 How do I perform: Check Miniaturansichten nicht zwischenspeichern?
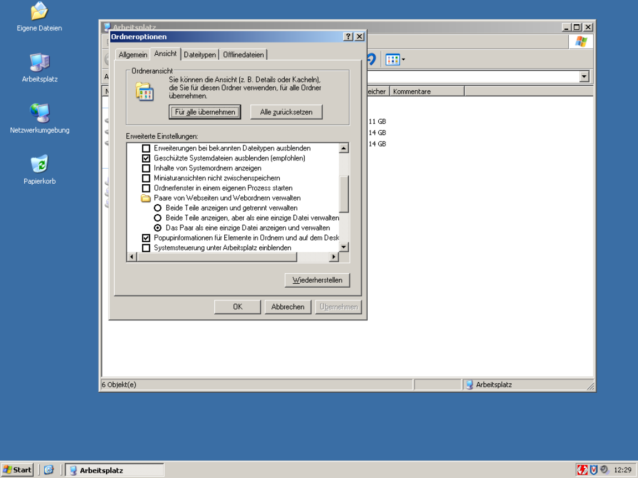point(146,178)
